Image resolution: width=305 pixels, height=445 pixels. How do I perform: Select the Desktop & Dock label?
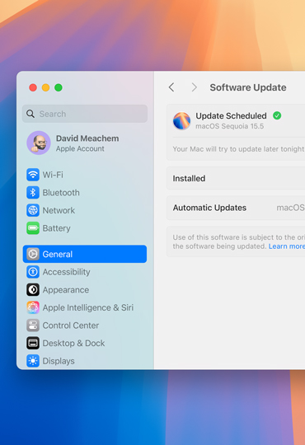73,343
